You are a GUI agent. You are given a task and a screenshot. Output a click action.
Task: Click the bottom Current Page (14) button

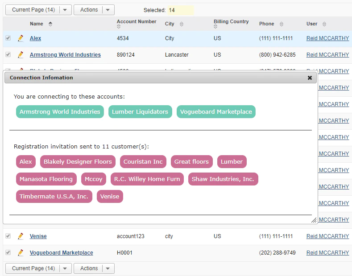pos(33,268)
